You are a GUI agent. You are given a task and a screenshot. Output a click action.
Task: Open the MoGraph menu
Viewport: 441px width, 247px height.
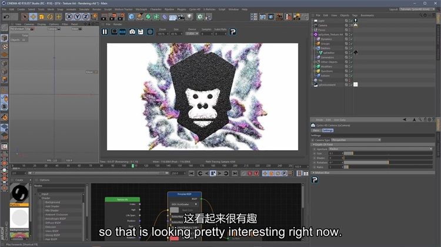tap(141, 9)
